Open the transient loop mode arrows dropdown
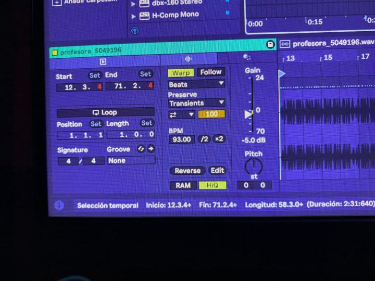 pos(182,114)
